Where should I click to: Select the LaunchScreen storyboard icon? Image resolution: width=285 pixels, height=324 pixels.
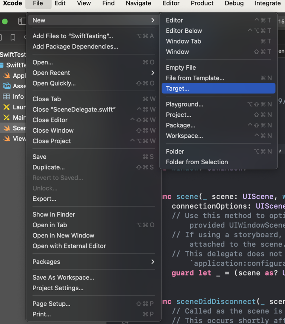pos(7,107)
